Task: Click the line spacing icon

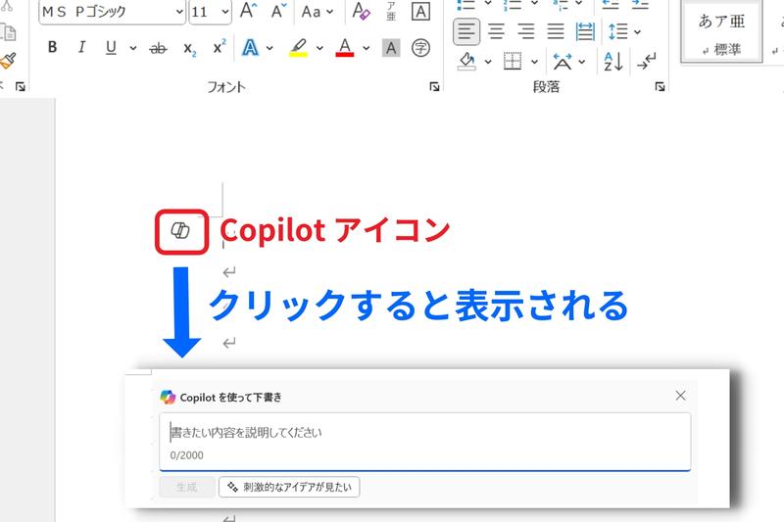Action: click(x=618, y=31)
